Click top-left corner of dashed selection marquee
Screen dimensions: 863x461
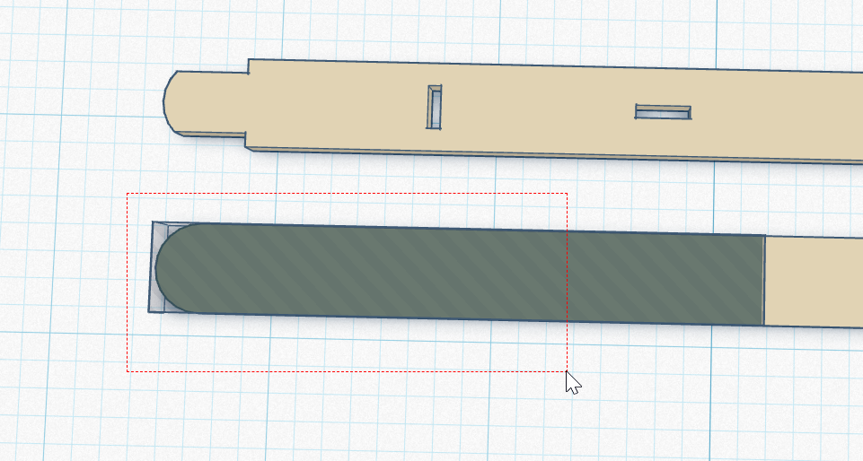pyautogui.click(x=128, y=194)
